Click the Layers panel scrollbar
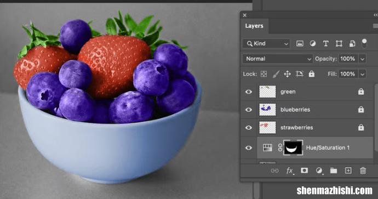This screenshot has height=199, width=378. pyautogui.click(x=376, y=117)
